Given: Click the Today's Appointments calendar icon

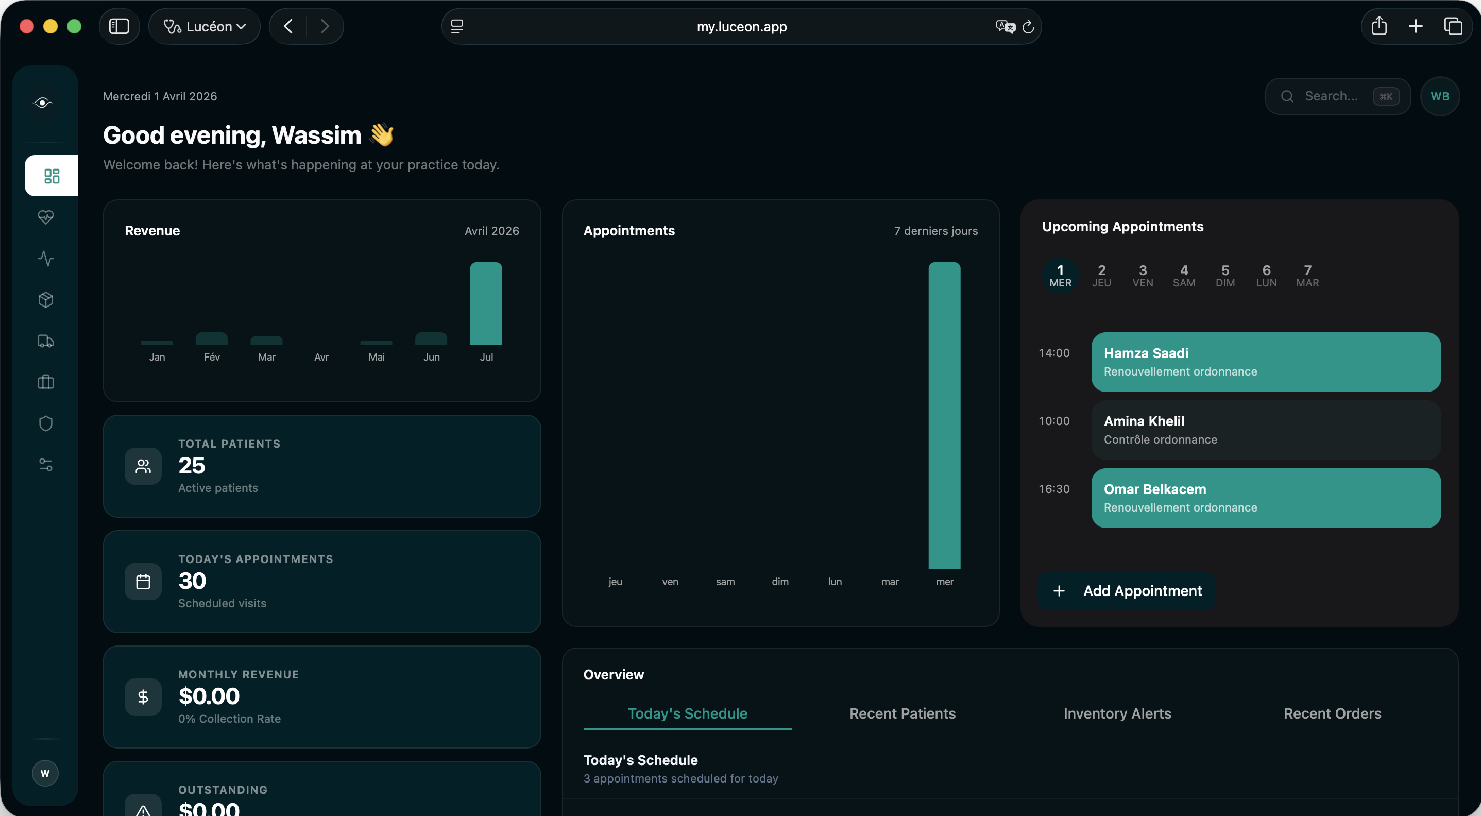Looking at the screenshot, I should 143,582.
